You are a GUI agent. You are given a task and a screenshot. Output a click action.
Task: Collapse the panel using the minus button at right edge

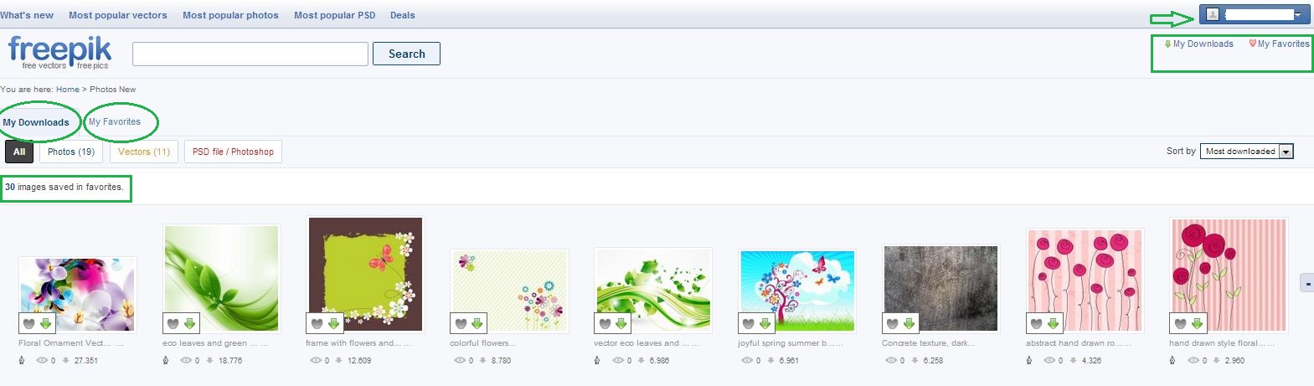1307,284
